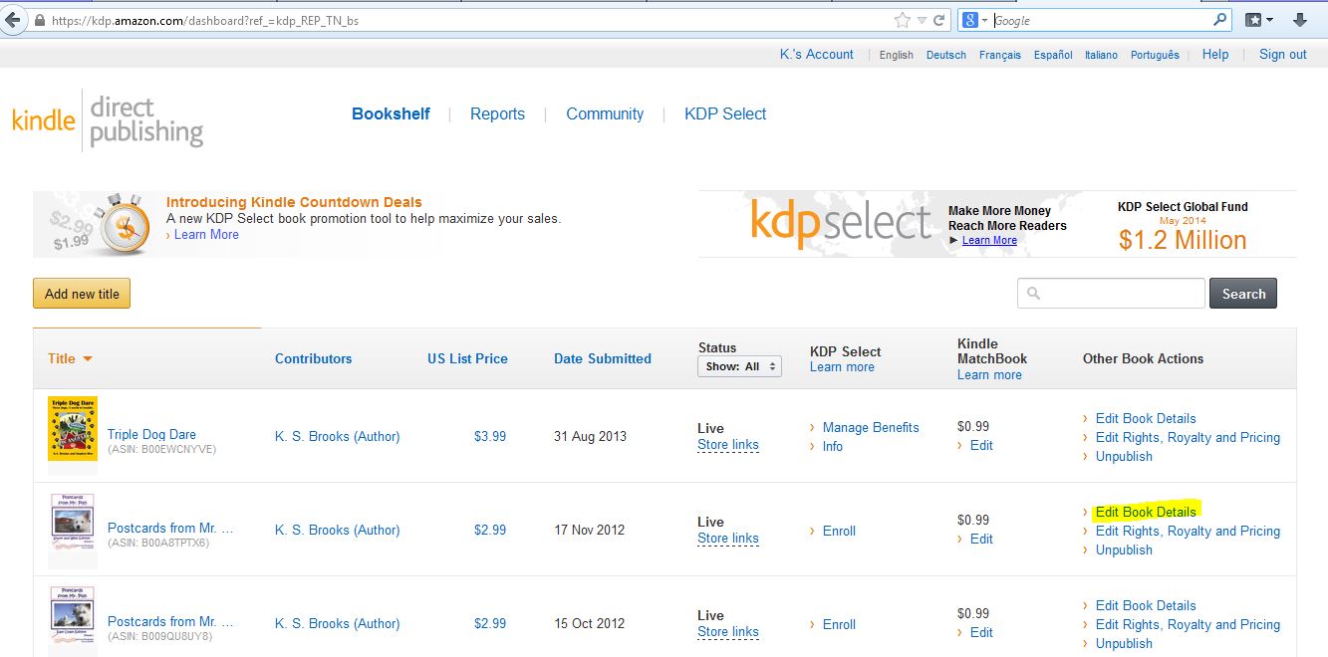Image resolution: width=1328 pixels, height=657 pixels.
Task: Open the Postcards title with ASIN B00A8TPTX6
Action: pyautogui.click(x=170, y=528)
